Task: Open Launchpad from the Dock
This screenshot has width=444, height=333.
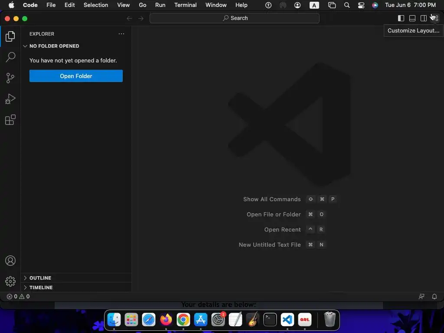Action: coord(131,320)
